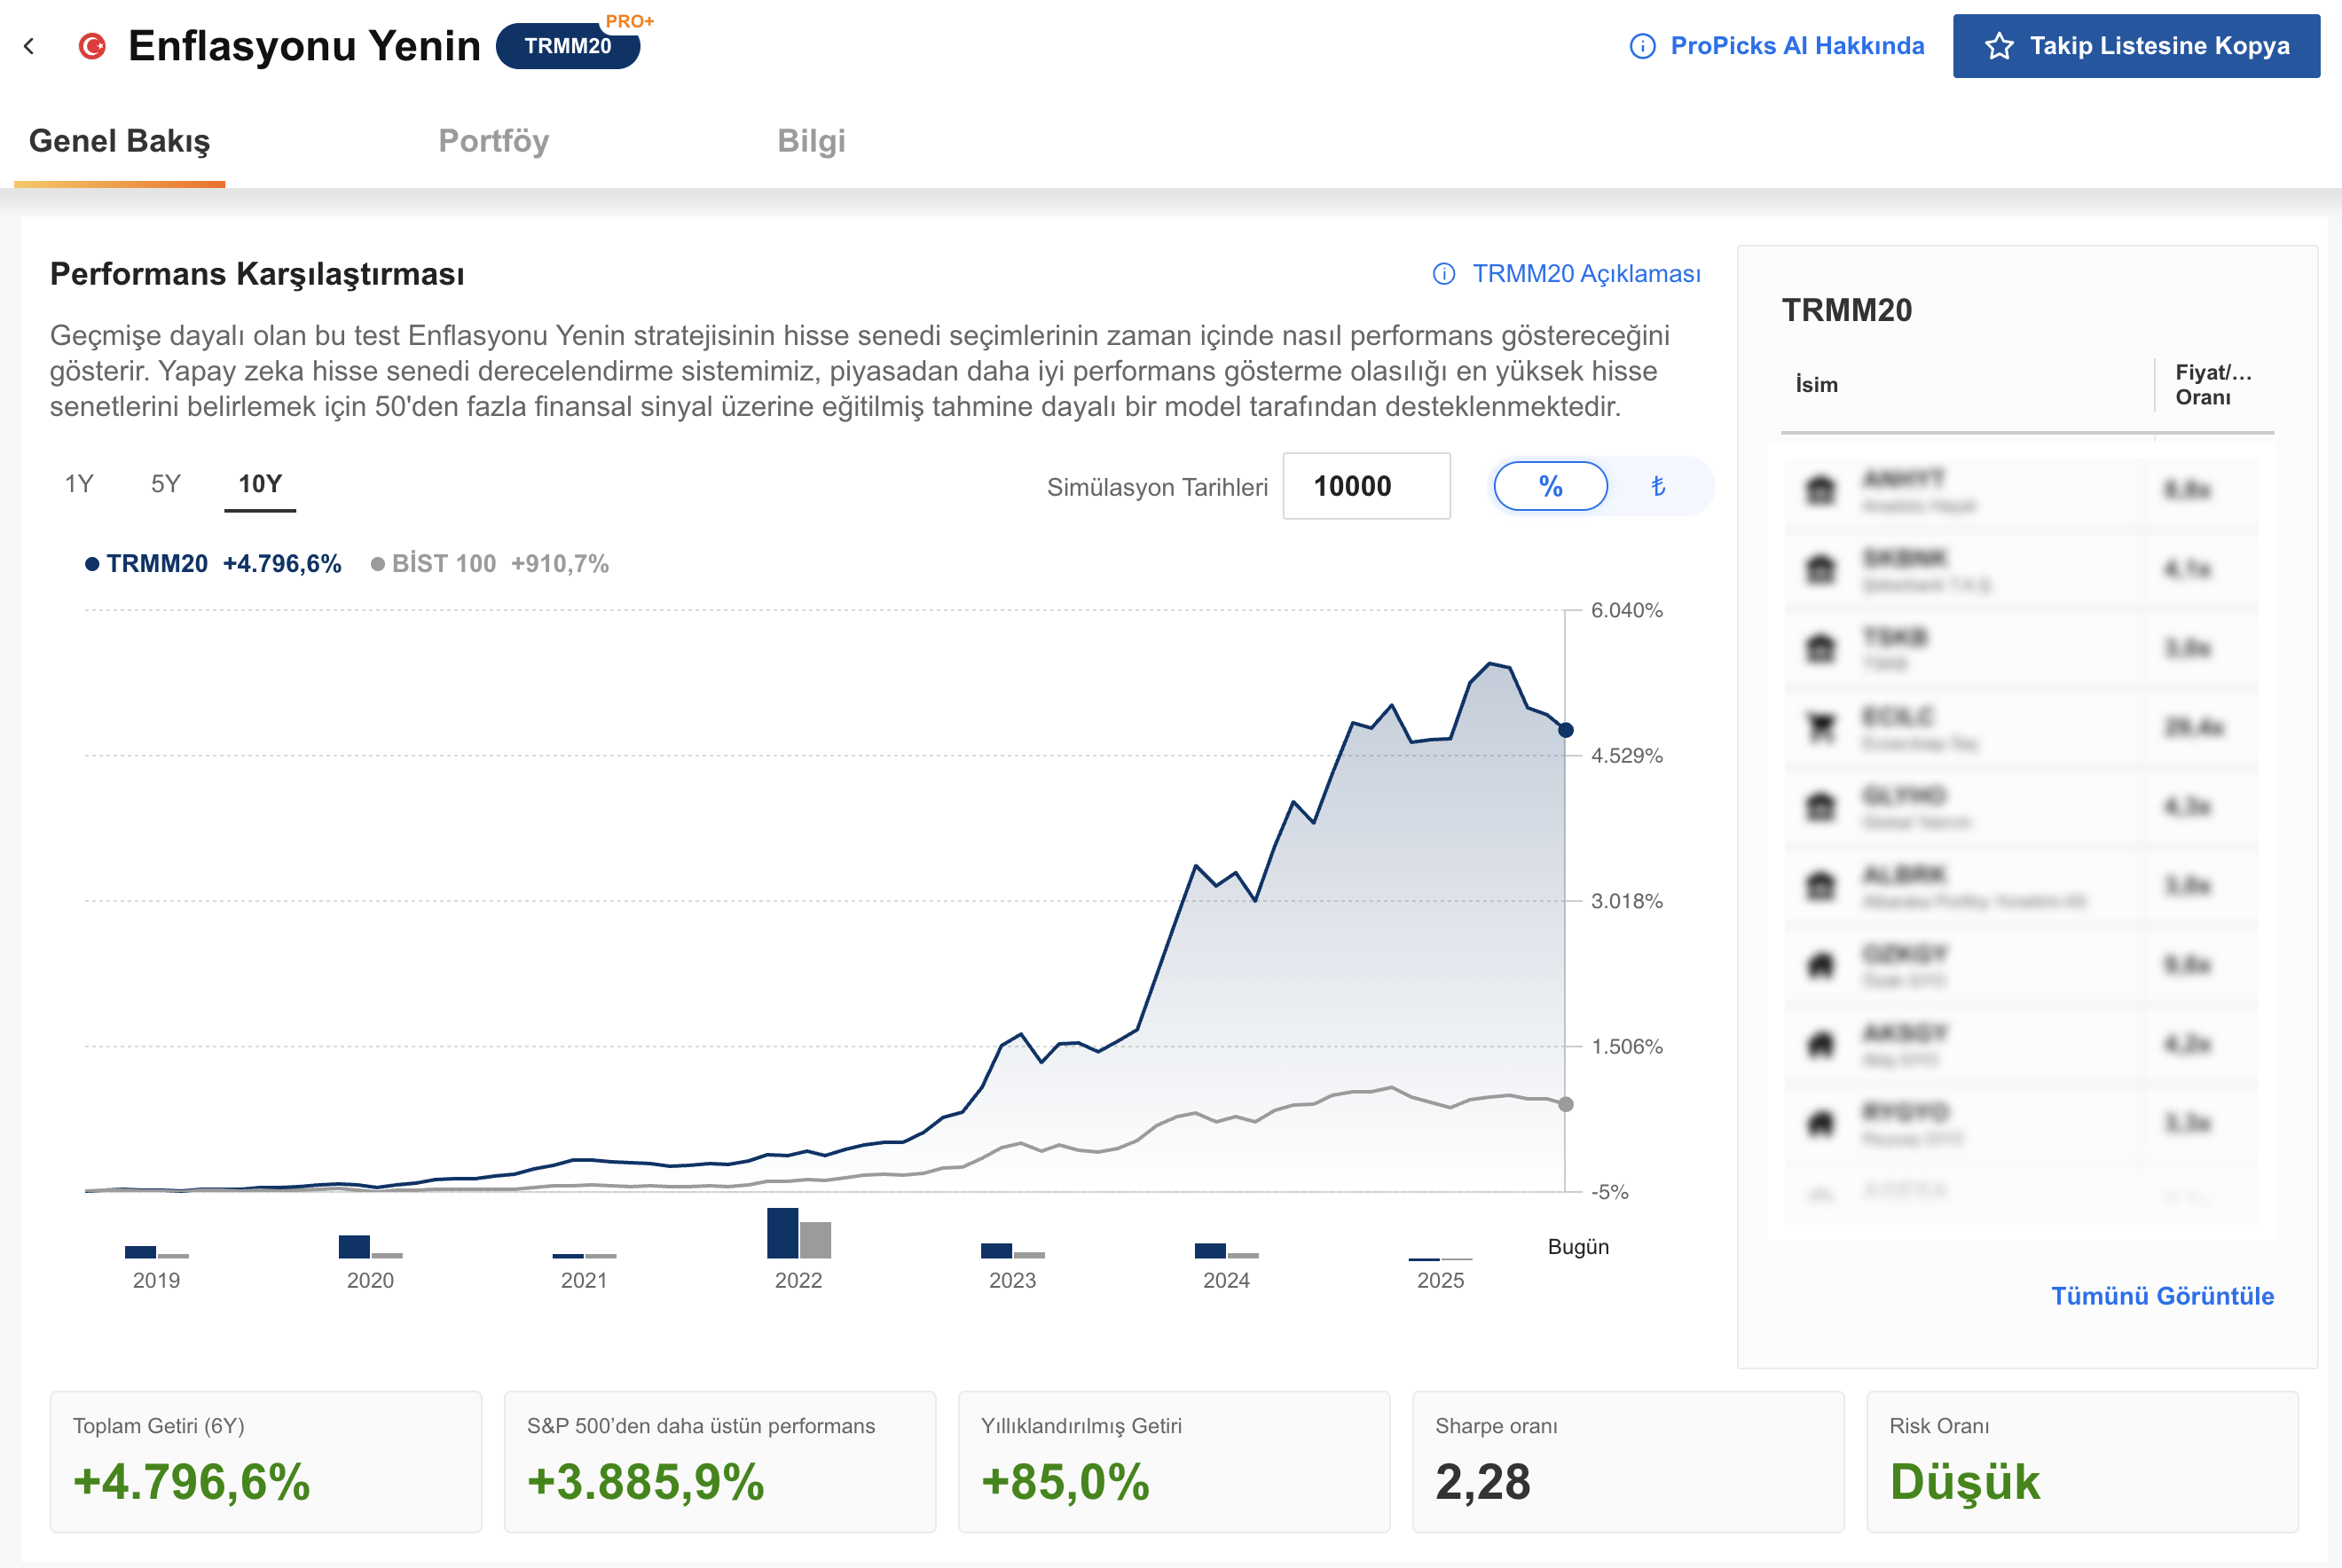This screenshot has height=1568, width=2342.
Task: Click the BİST 100 gray endpoint marker
Action: pos(1565,1104)
